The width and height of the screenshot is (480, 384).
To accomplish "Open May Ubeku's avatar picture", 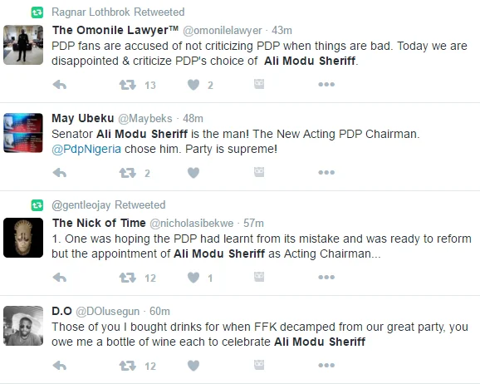I will [23, 133].
